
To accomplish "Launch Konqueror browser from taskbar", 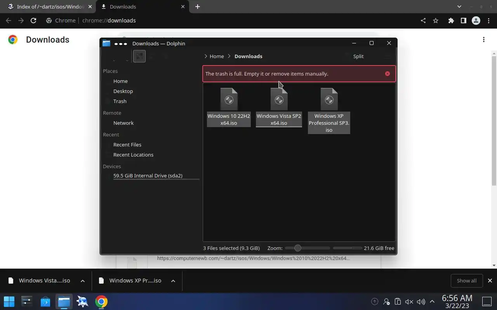I will click(x=83, y=301).
